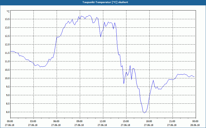This screenshot has height=128, width=206.
Task: Select the 13,0 y-axis label
Action: [7, 28]
